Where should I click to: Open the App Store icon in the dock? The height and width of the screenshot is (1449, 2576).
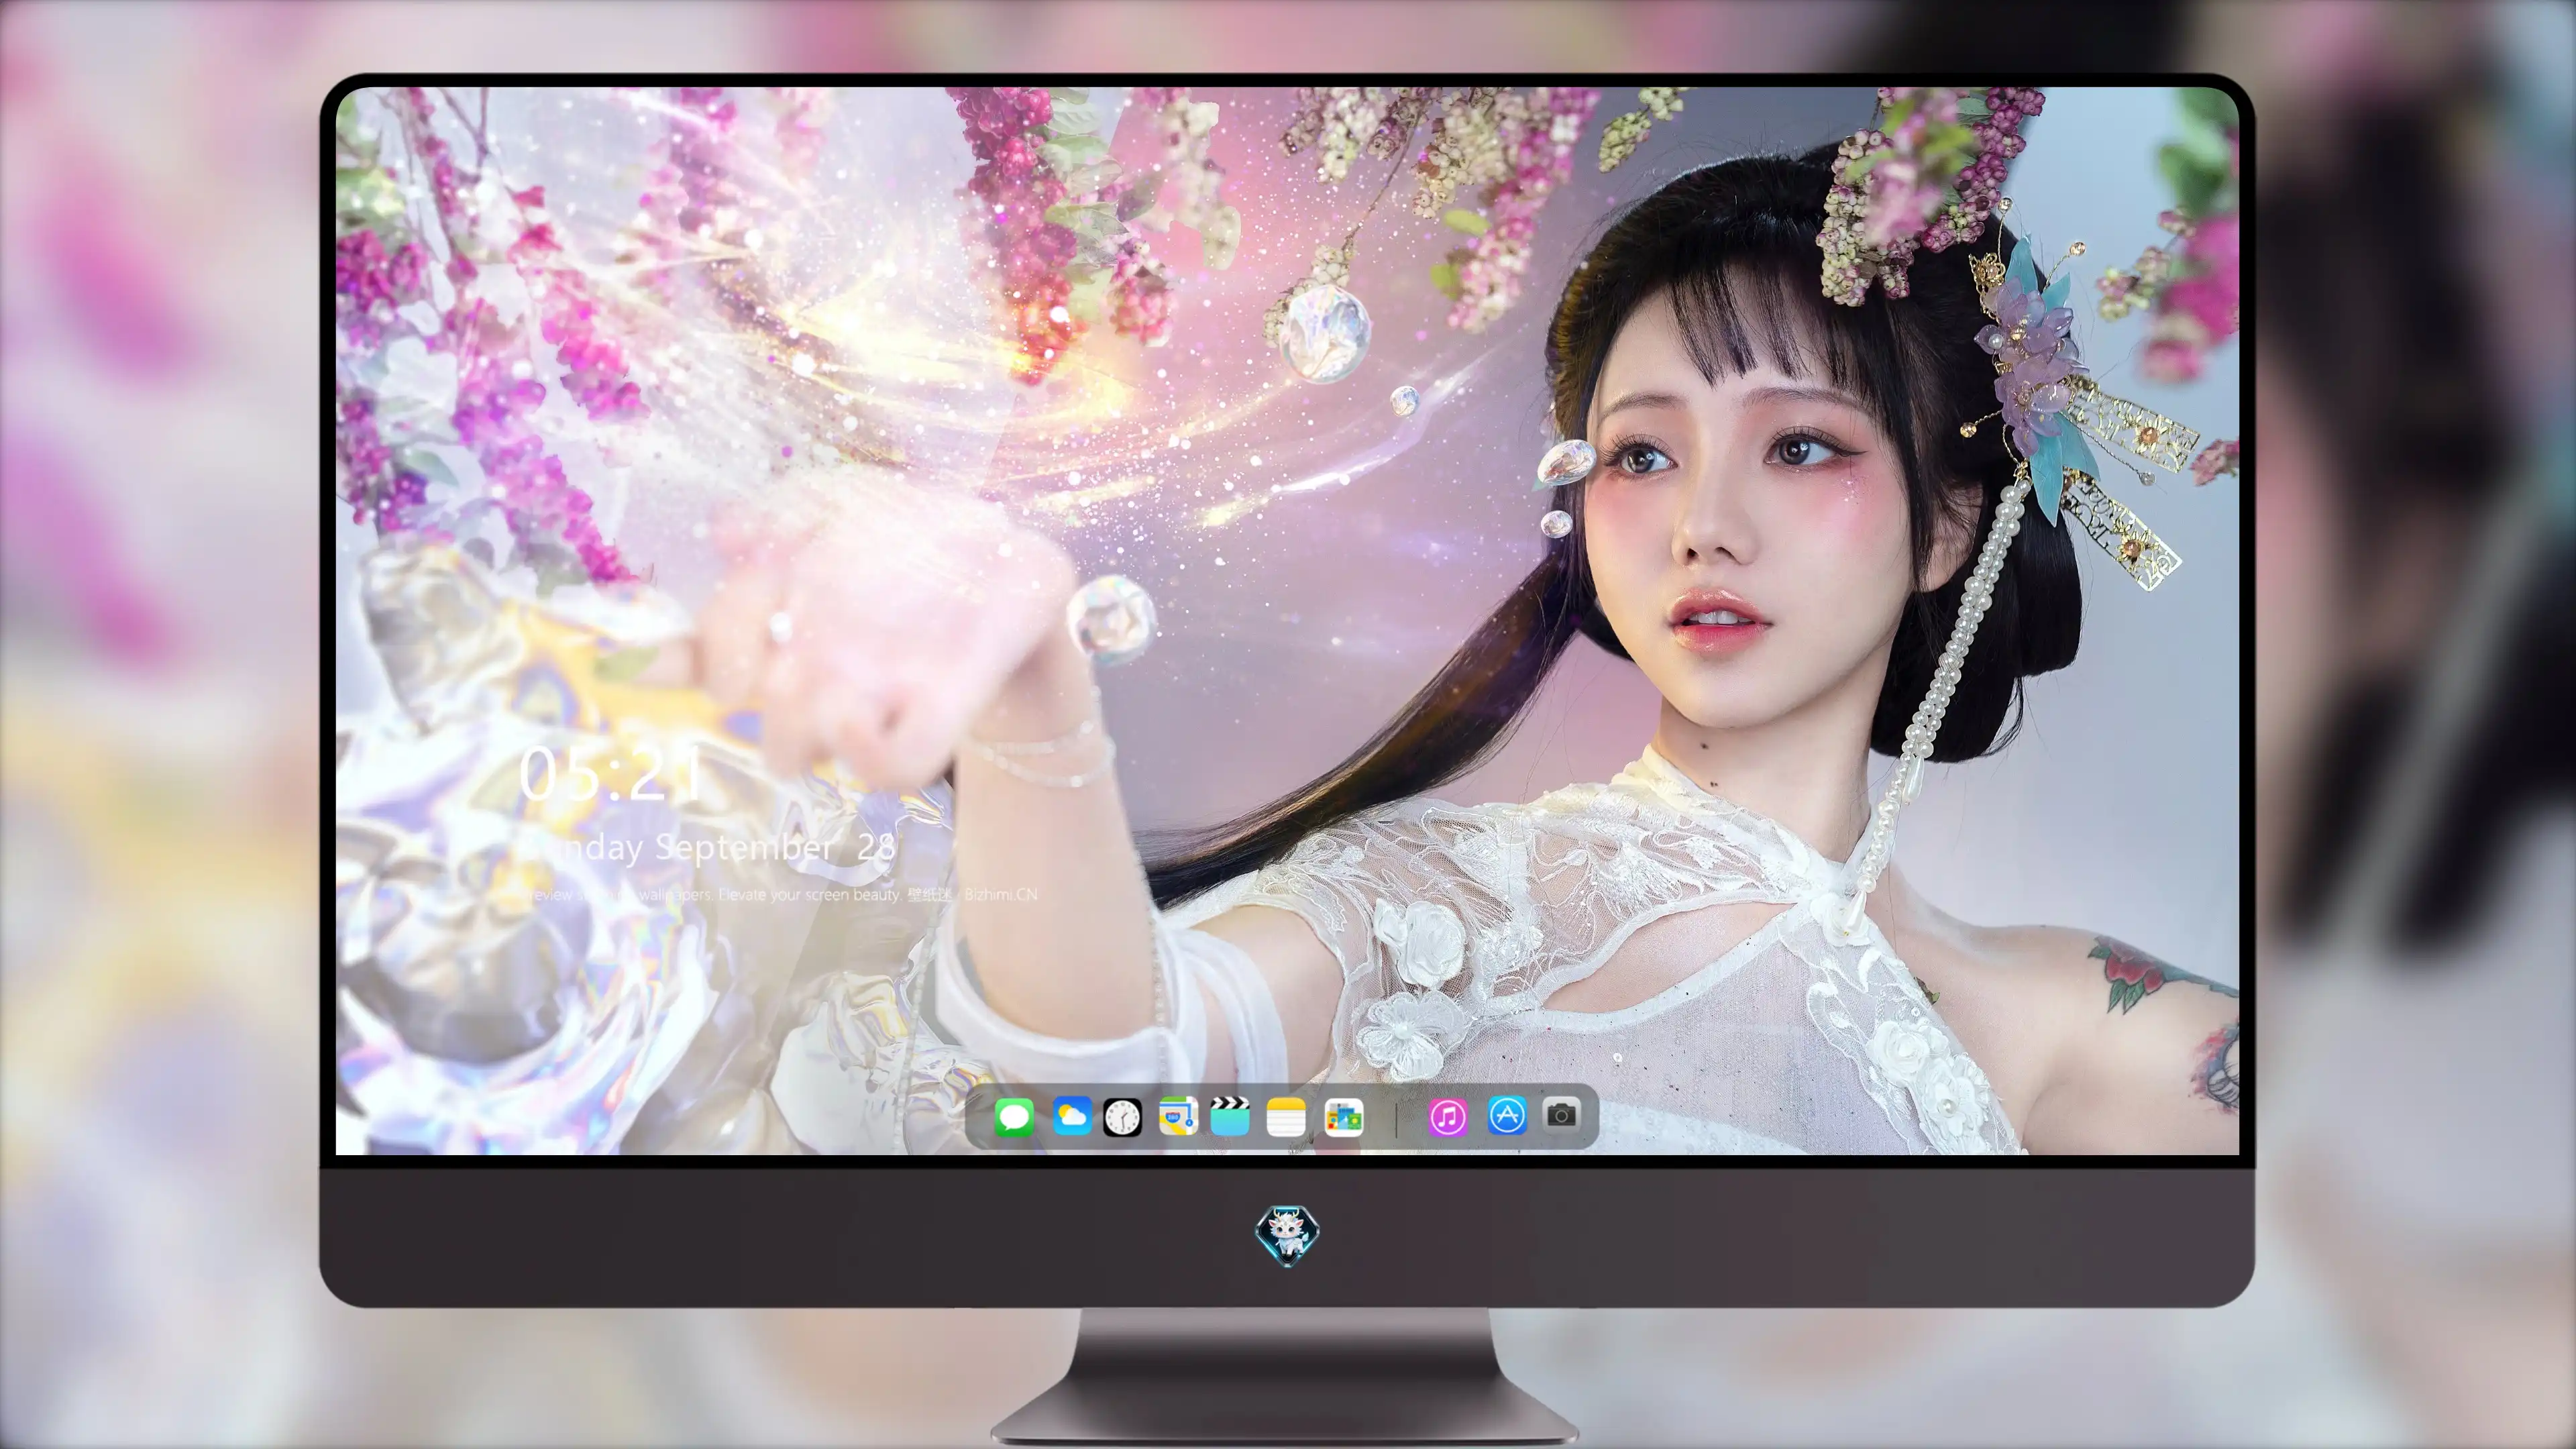[x=1507, y=1115]
